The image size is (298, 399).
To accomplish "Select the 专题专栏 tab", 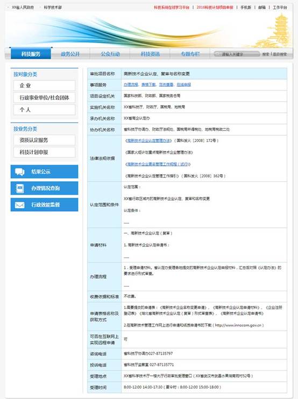I will point(190,54).
